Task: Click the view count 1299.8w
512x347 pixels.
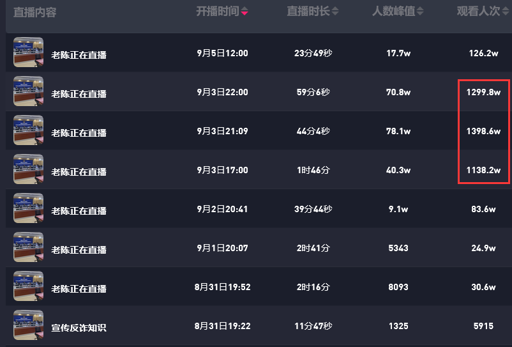Action: point(484,92)
